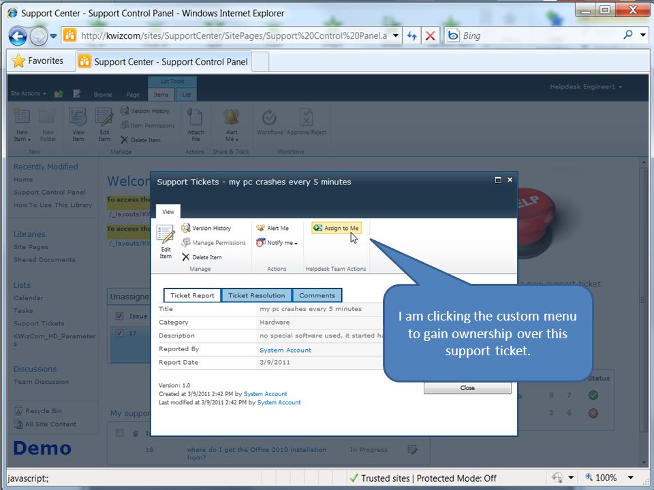
Task: Click the Close button in dialog
Action: click(467, 388)
